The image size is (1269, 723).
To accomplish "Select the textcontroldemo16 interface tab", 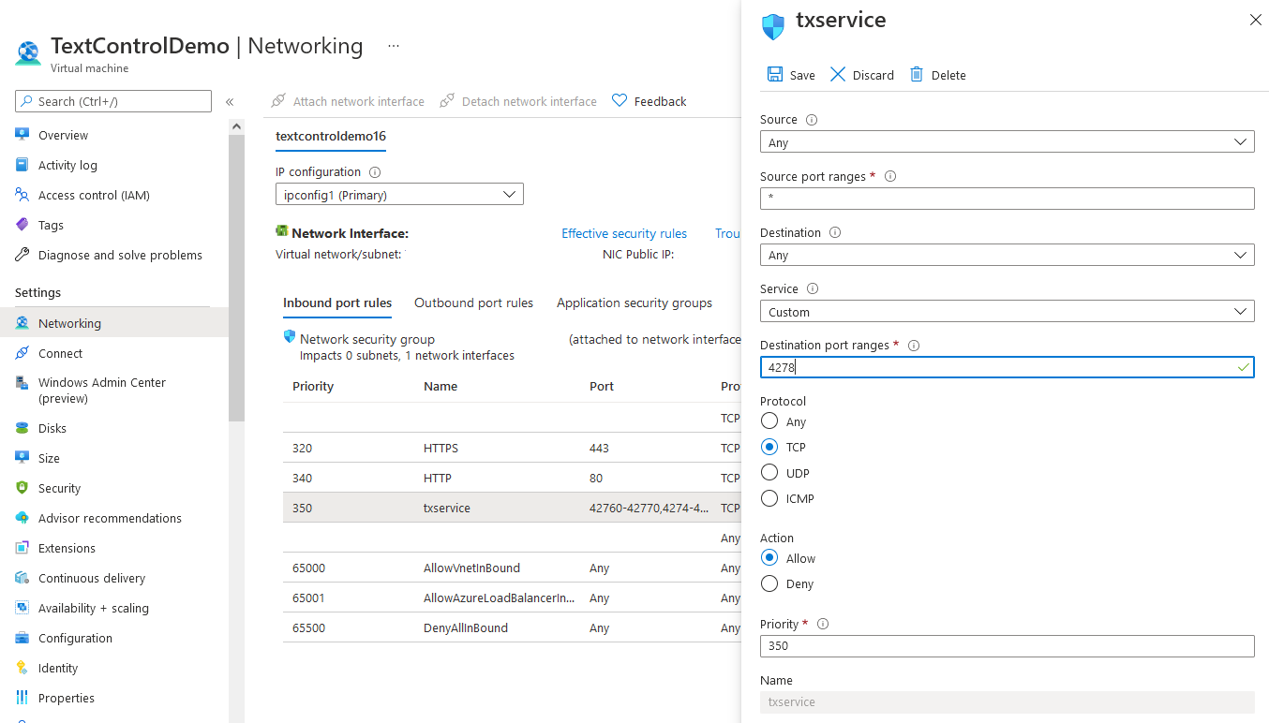I will [331, 136].
